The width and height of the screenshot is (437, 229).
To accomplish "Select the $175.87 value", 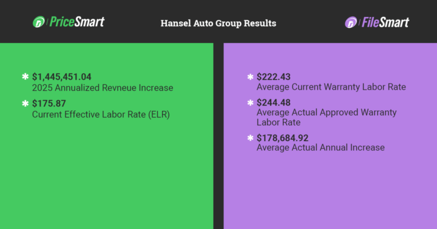I will coord(49,104).
